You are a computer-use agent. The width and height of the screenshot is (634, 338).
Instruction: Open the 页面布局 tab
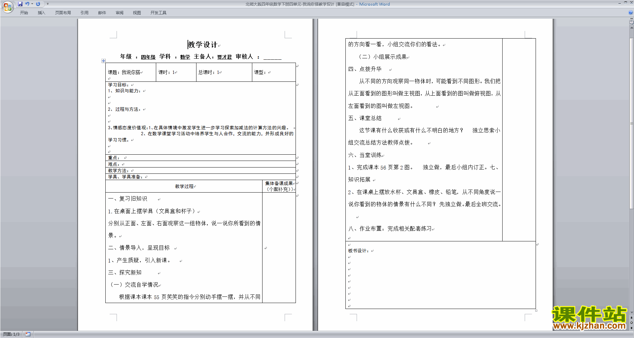click(x=63, y=13)
